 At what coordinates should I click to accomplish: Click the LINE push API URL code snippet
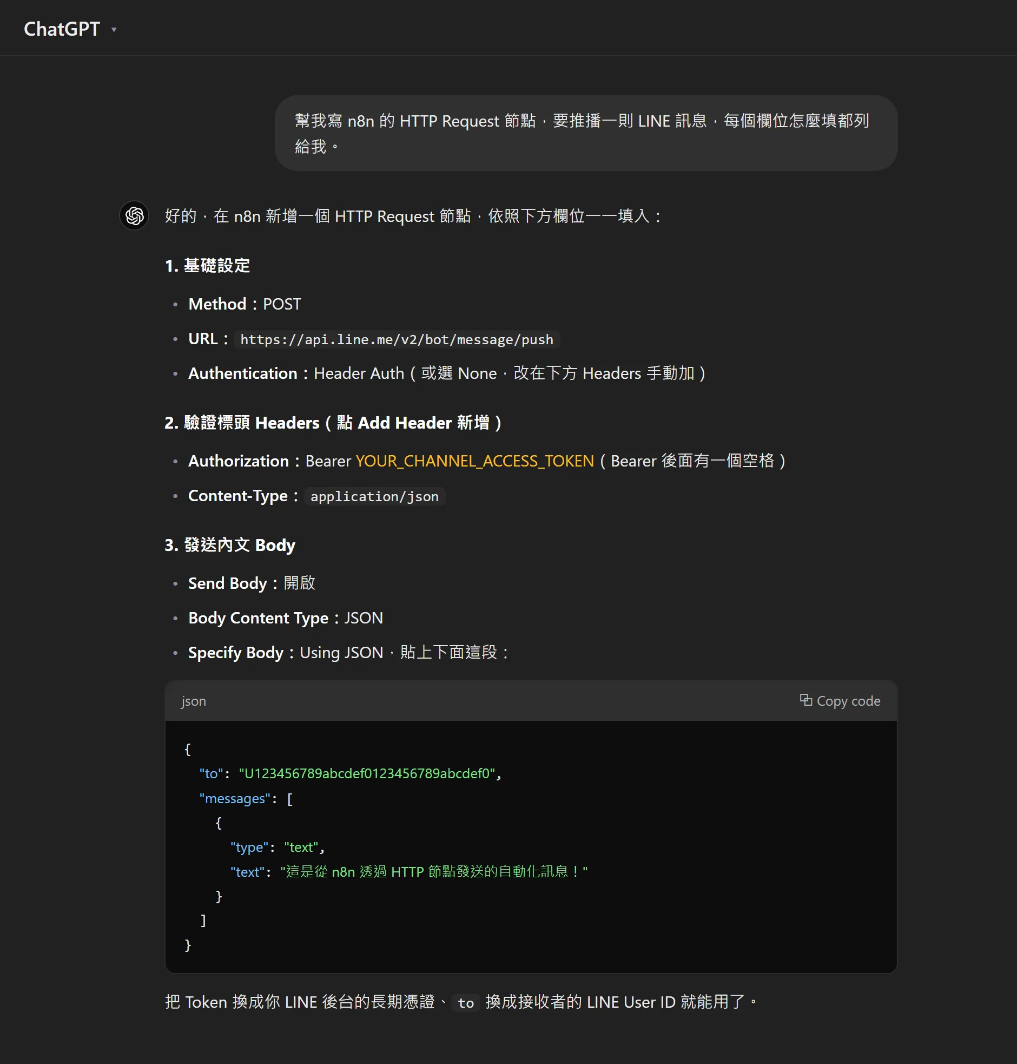pyautogui.click(x=397, y=339)
